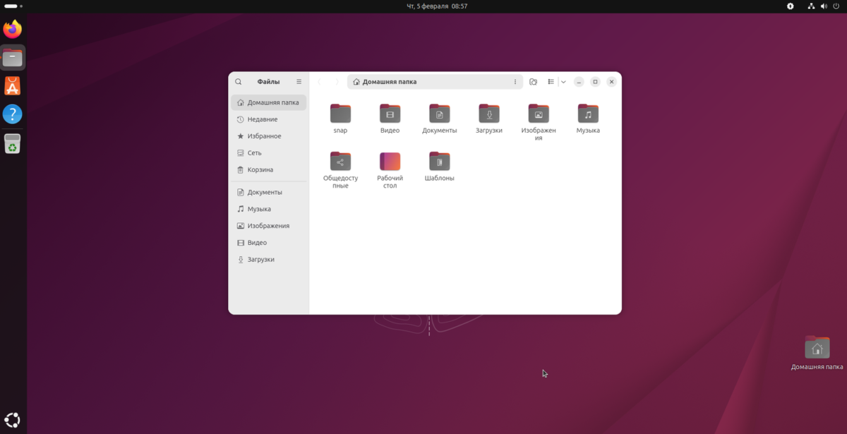Screen dimensions: 847x434
Task: Go back using the navigation arrow
Action: pos(319,81)
